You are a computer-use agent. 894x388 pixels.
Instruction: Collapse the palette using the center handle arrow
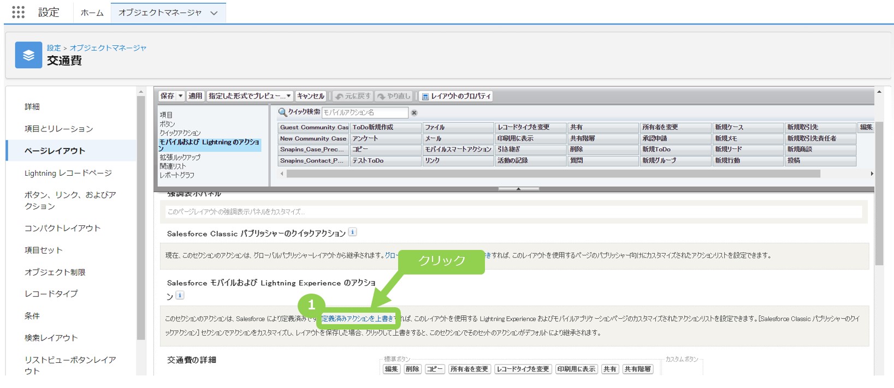coord(518,189)
